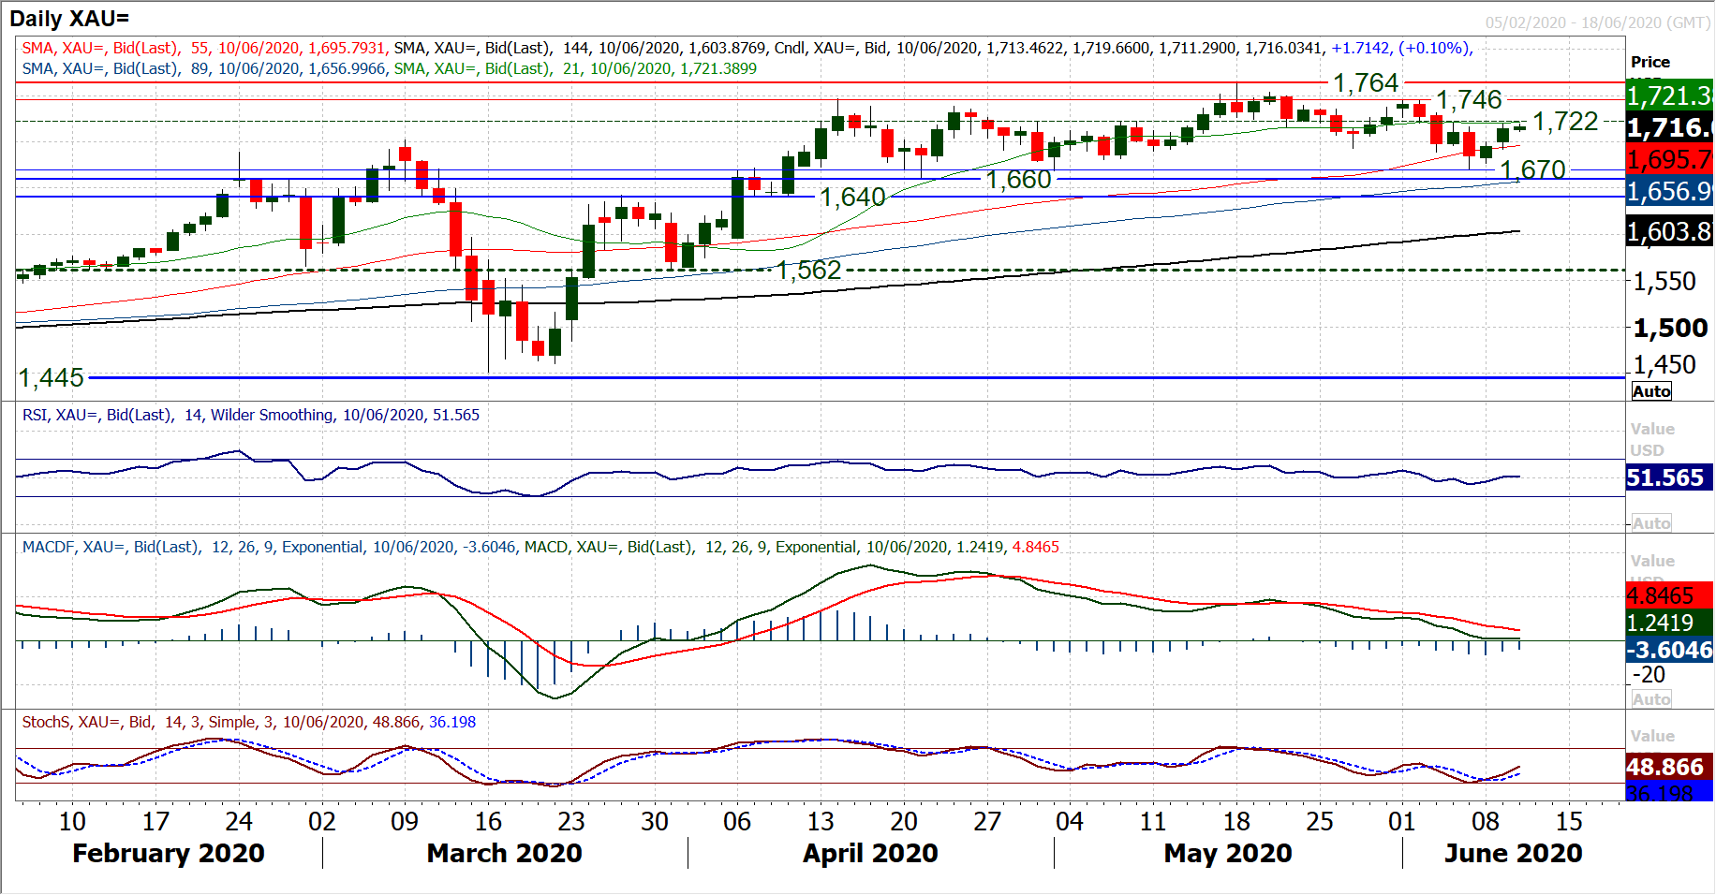Click the MACDF indicator legend text
1716x895 pixels.
540,547
